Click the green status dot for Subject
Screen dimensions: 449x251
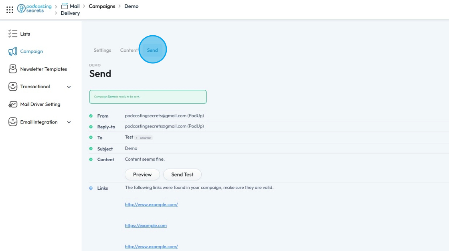91,149
